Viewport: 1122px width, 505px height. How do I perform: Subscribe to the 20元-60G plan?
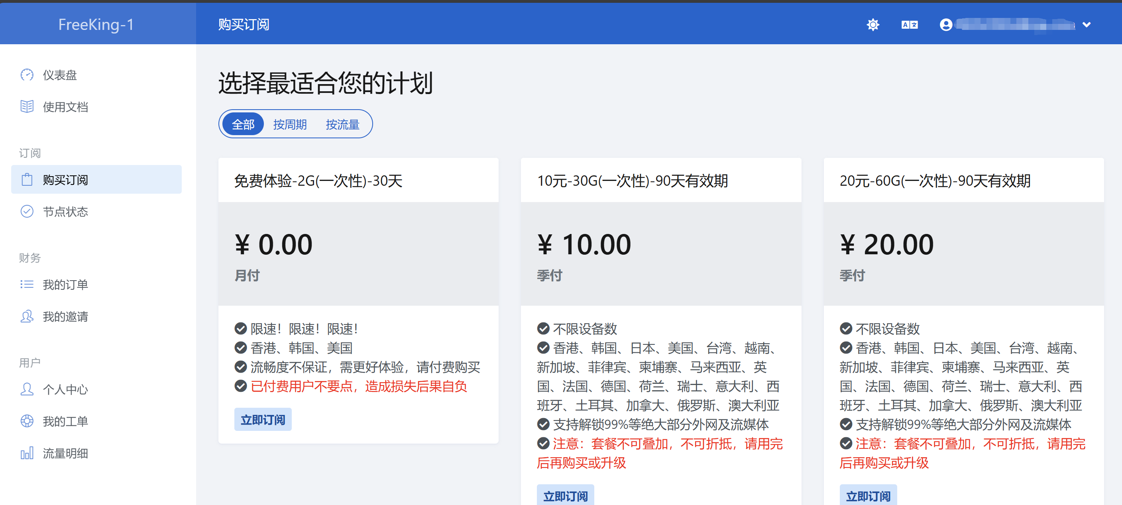pyautogui.click(x=868, y=495)
